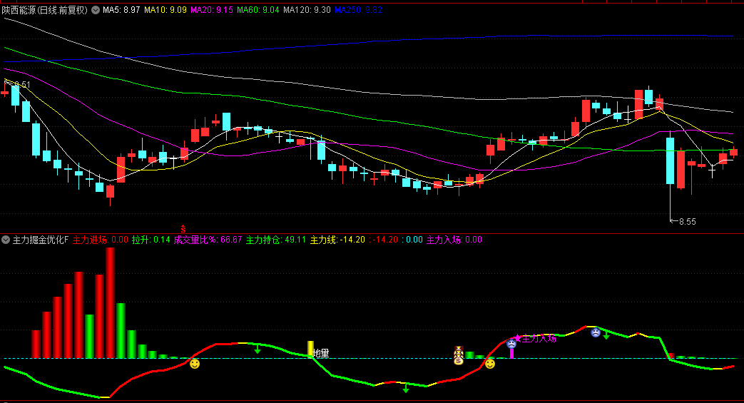Click the 主力进场: 0.00 readout
744x403 pixels.
pos(101,240)
